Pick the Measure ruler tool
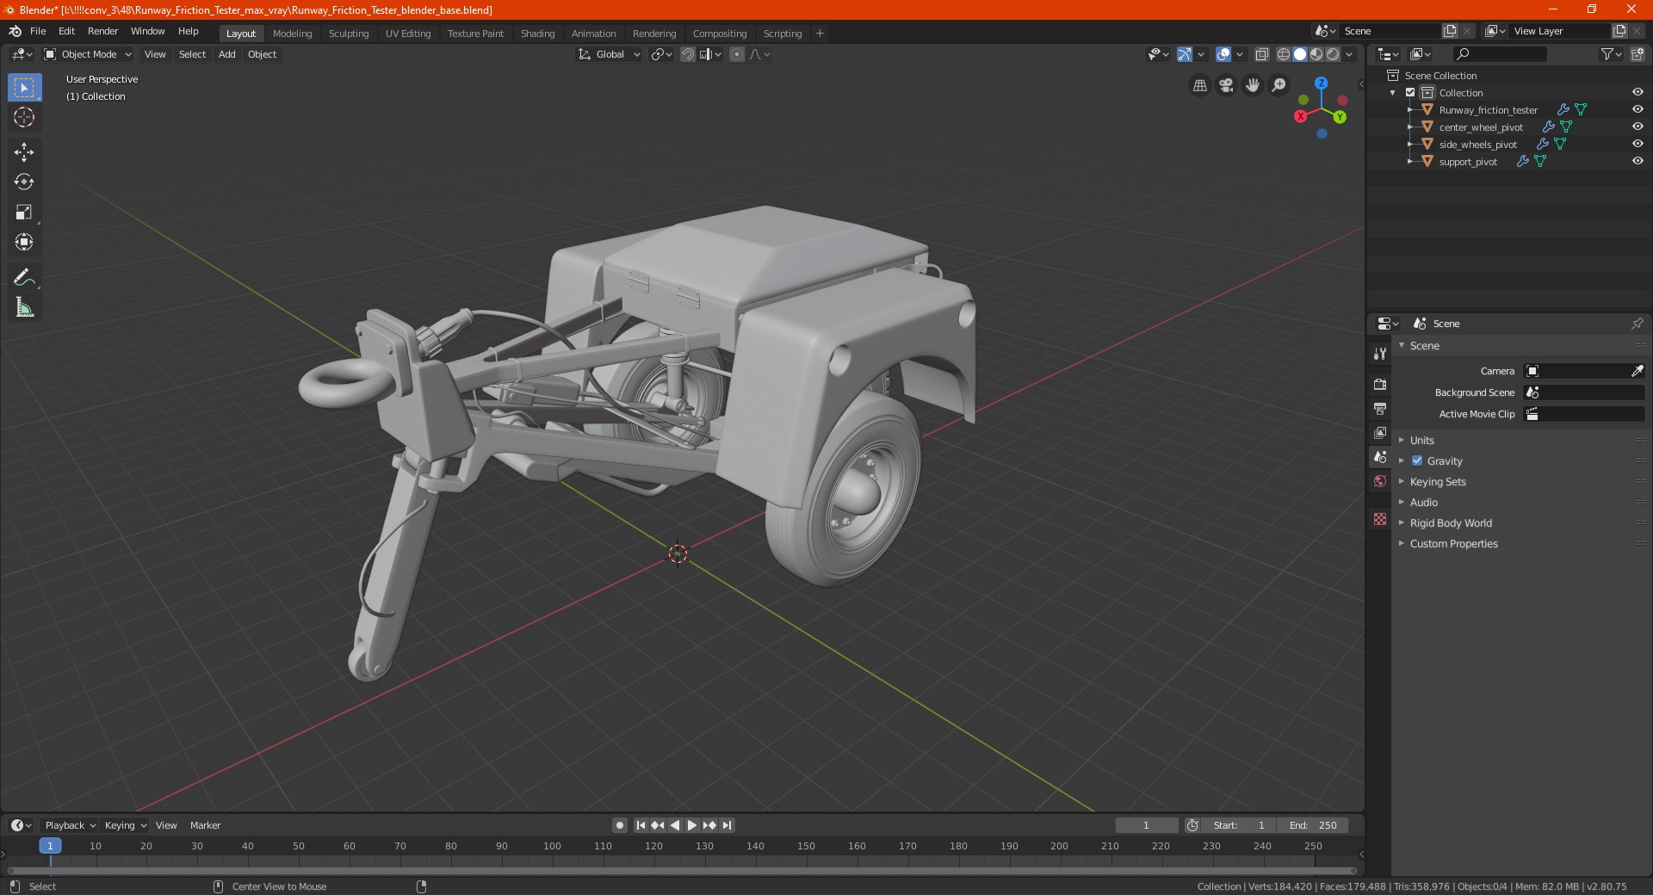Image resolution: width=1653 pixels, height=895 pixels. 24,308
